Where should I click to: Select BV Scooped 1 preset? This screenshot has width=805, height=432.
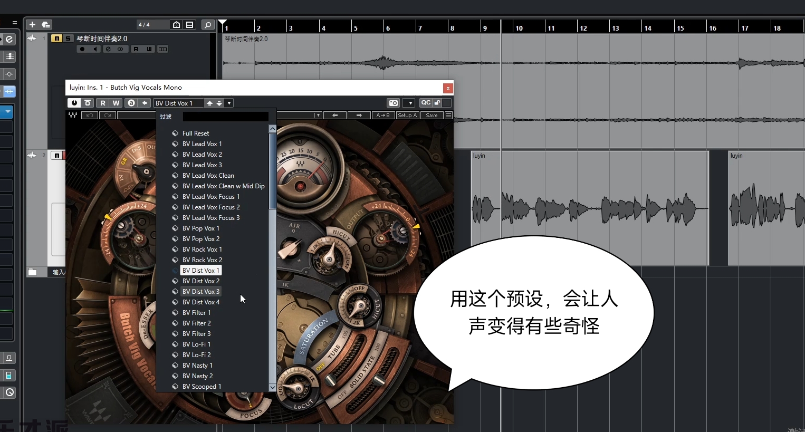tap(202, 387)
